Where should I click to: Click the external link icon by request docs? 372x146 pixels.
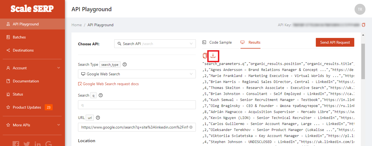tap(80, 84)
